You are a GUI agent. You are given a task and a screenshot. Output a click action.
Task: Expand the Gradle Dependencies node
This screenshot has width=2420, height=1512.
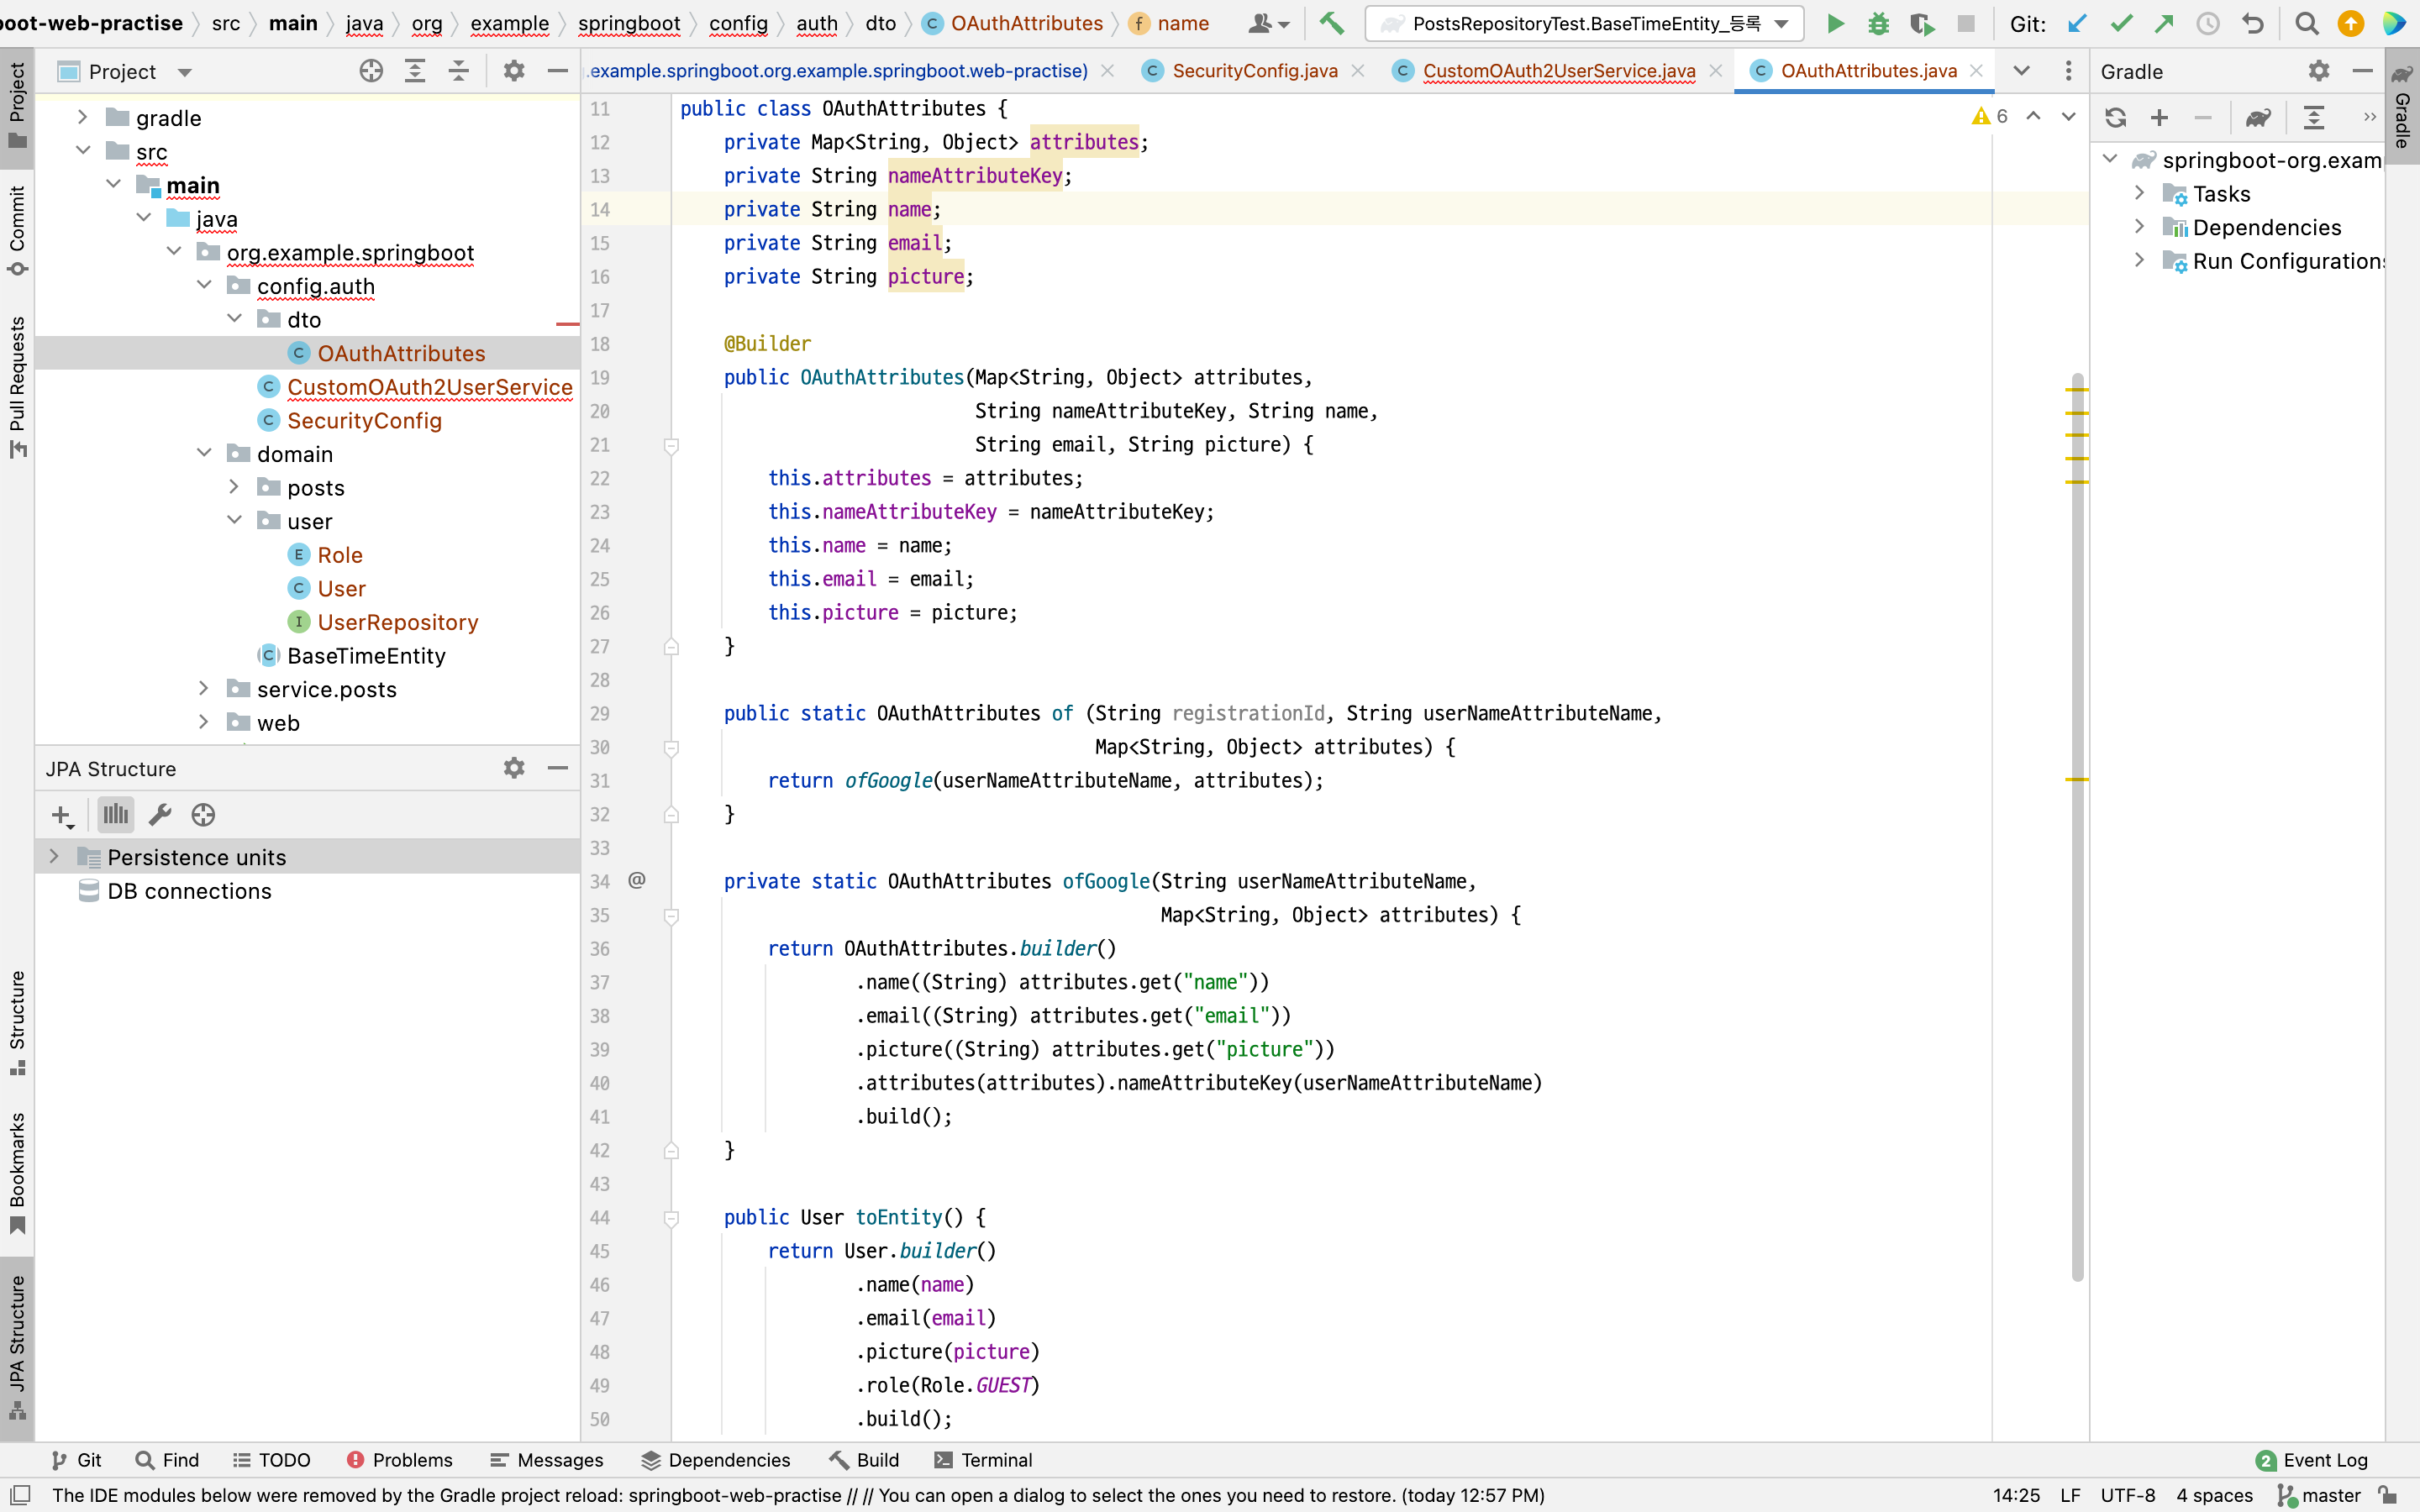pyautogui.click(x=2139, y=226)
